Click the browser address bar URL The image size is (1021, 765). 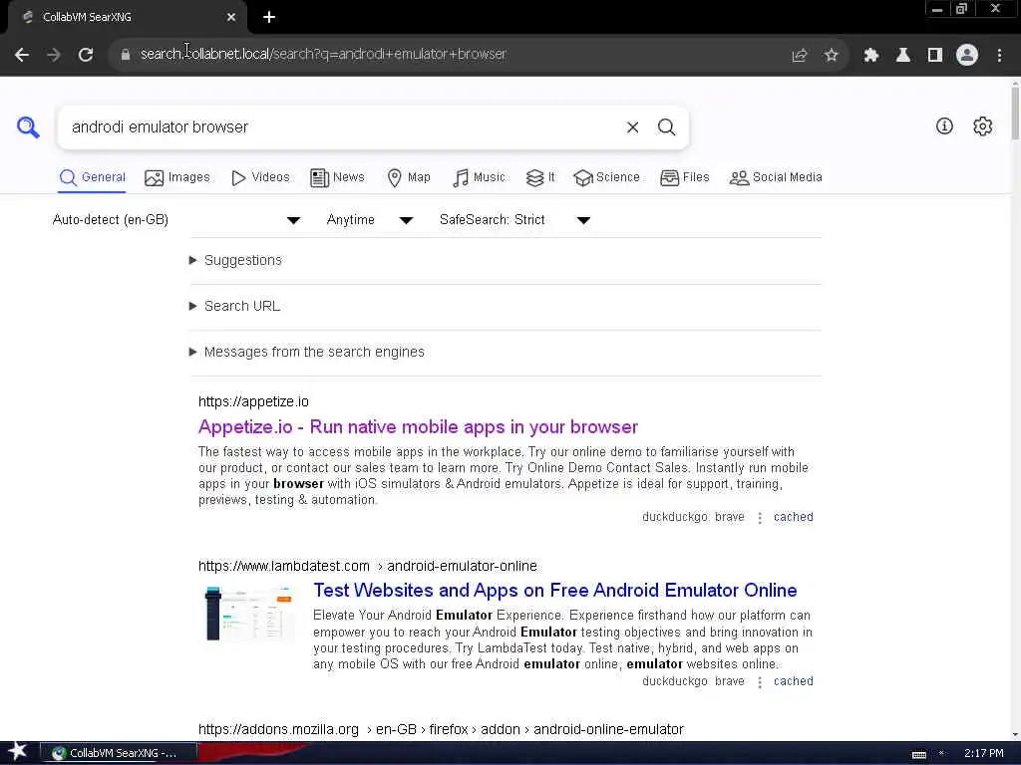click(324, 54)
